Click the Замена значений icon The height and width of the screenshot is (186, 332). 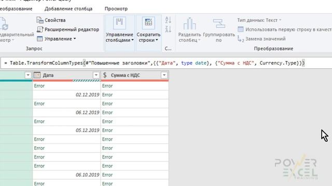[x=241, y=39]
